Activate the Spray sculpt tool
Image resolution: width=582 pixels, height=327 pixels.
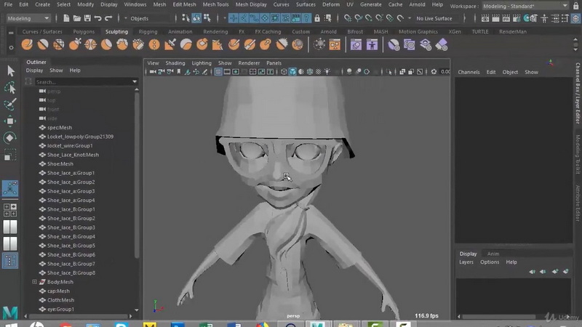point(138,45)
